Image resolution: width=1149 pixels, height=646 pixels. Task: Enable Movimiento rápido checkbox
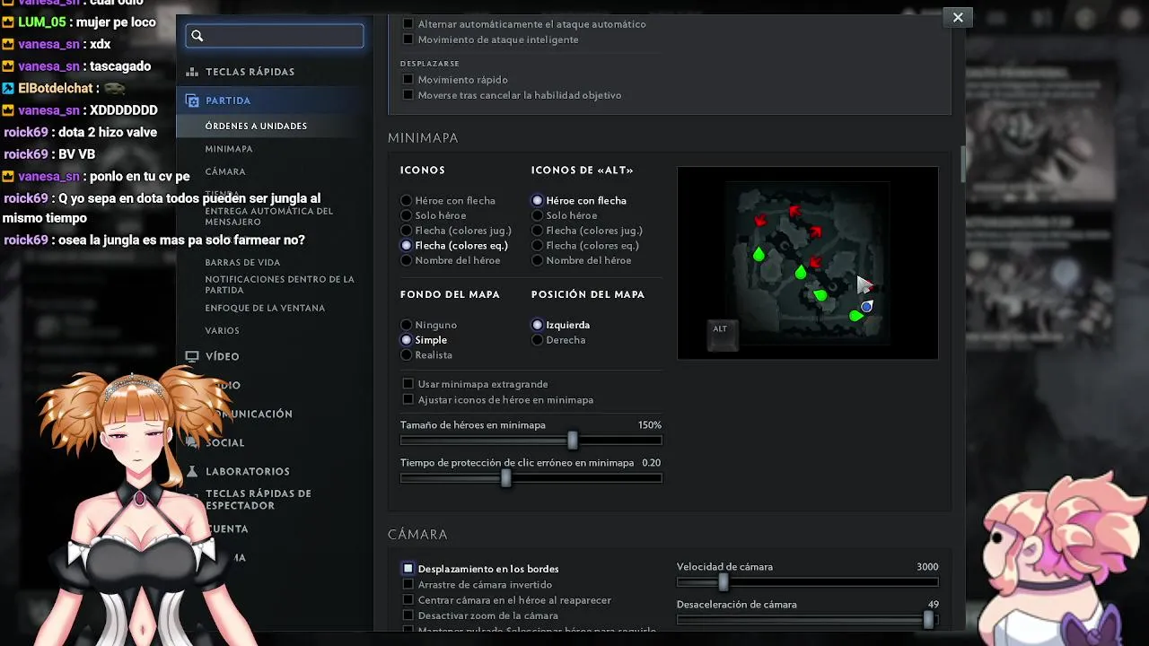(x=408, y=80)
